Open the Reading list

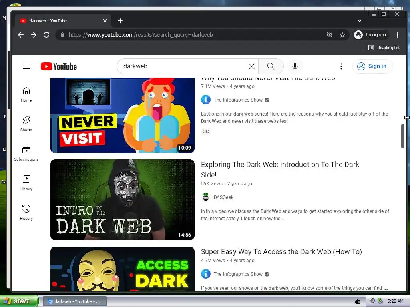click(x=384, y=48)
